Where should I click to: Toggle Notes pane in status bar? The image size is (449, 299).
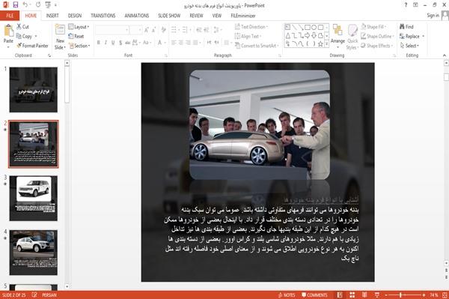click(287, 295)
